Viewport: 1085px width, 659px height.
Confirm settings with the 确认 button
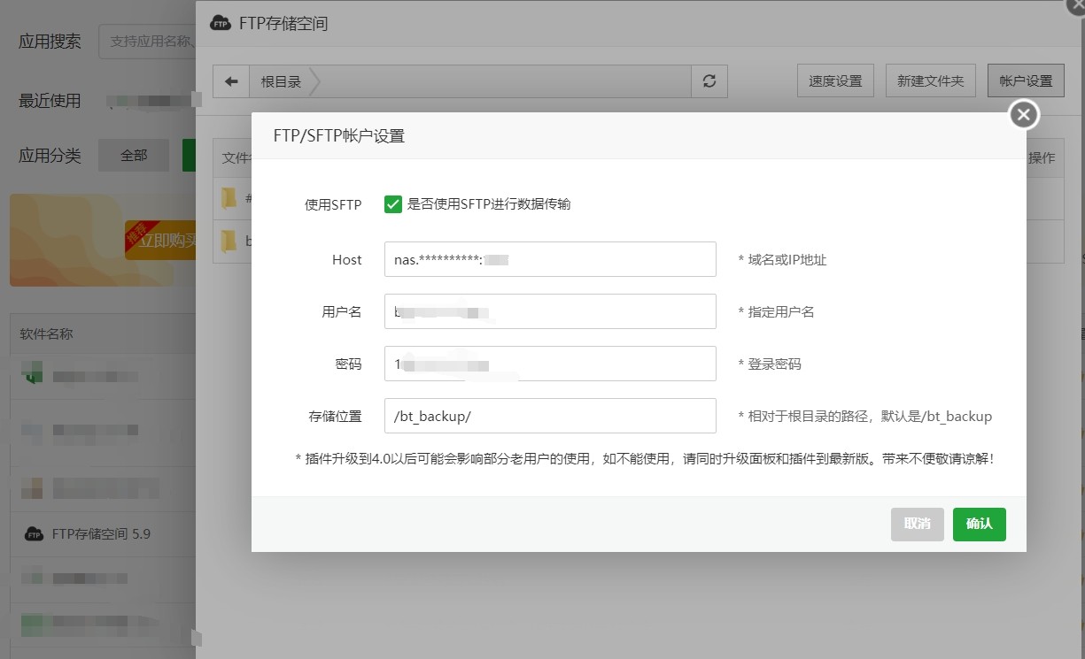pyautogui.click(x=980, y=524)
